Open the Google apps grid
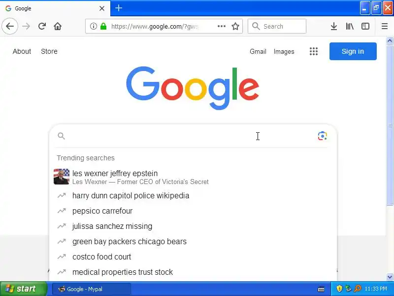Screen dimensions: 394x296 314,51
